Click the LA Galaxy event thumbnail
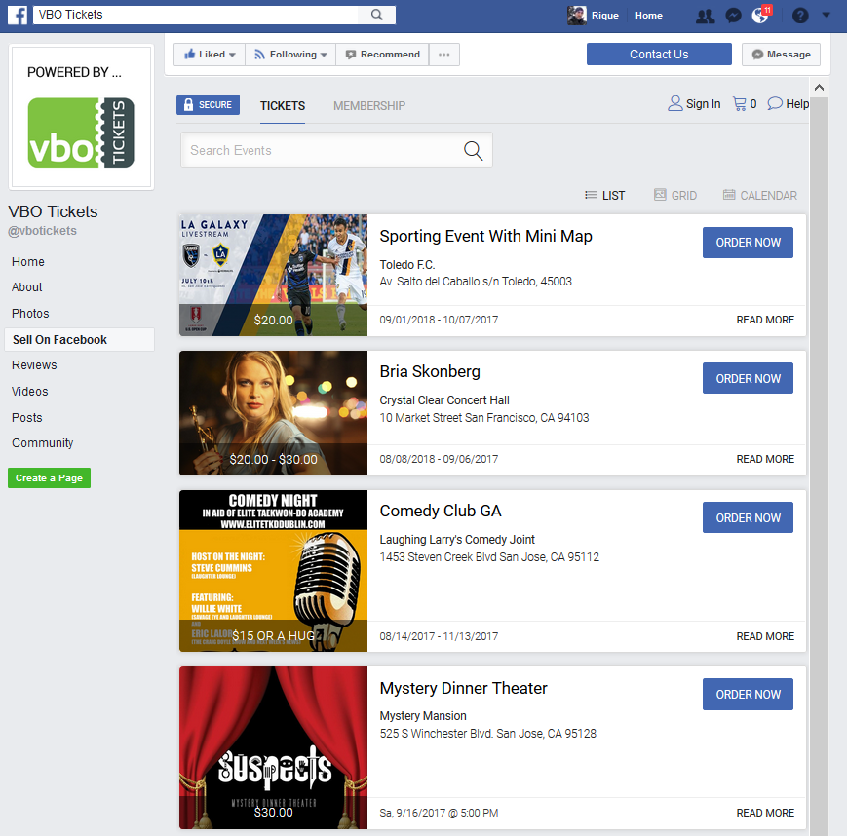 coord(273,275)
